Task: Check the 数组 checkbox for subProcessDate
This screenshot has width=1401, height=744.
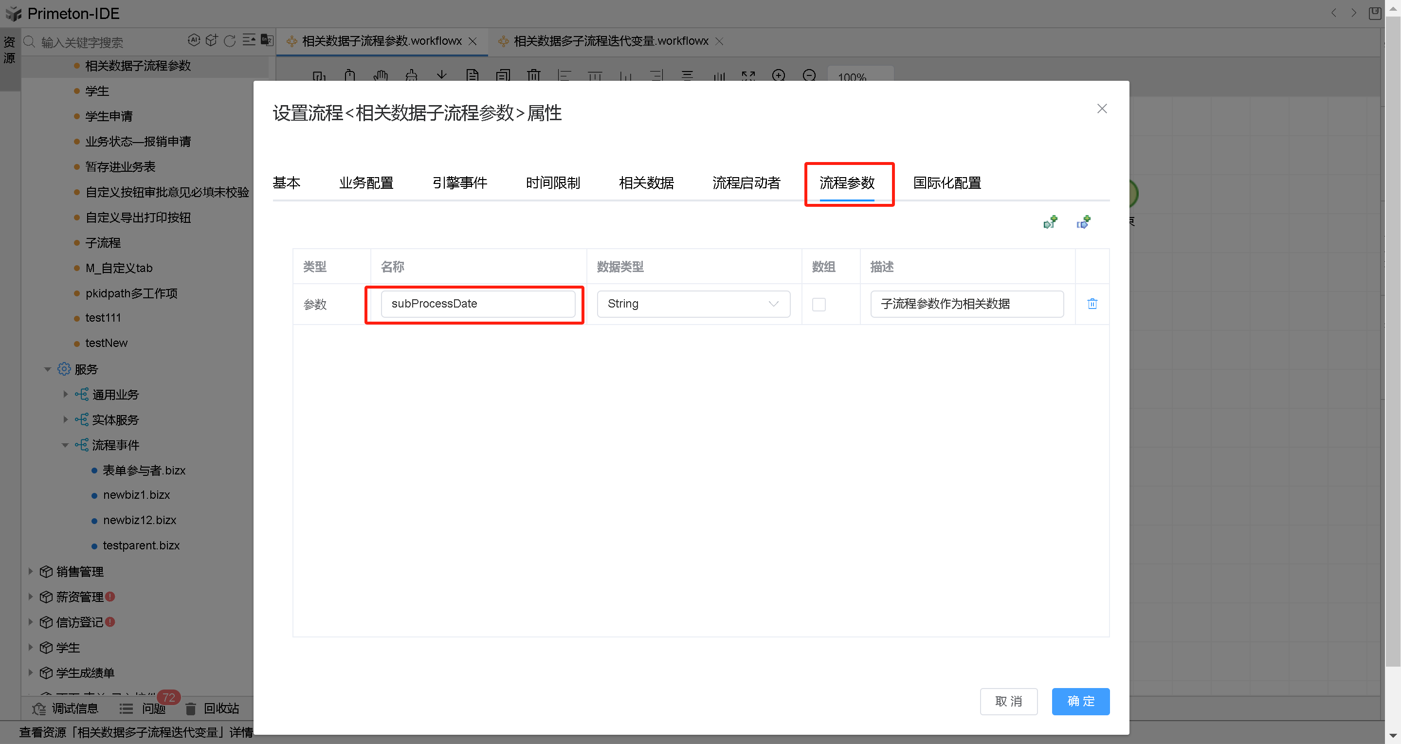Action: [819, 304]
